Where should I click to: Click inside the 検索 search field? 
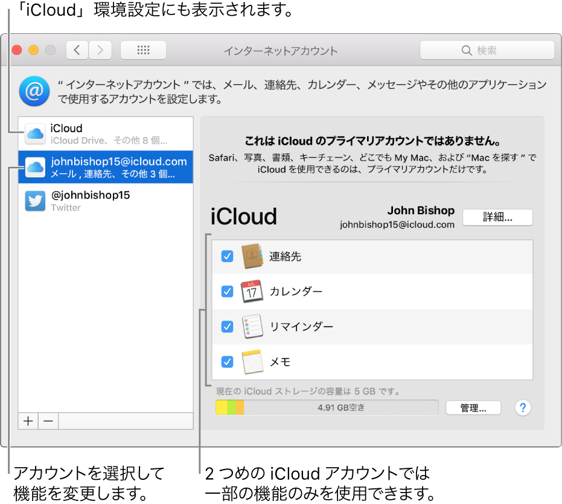coord(487,50)
